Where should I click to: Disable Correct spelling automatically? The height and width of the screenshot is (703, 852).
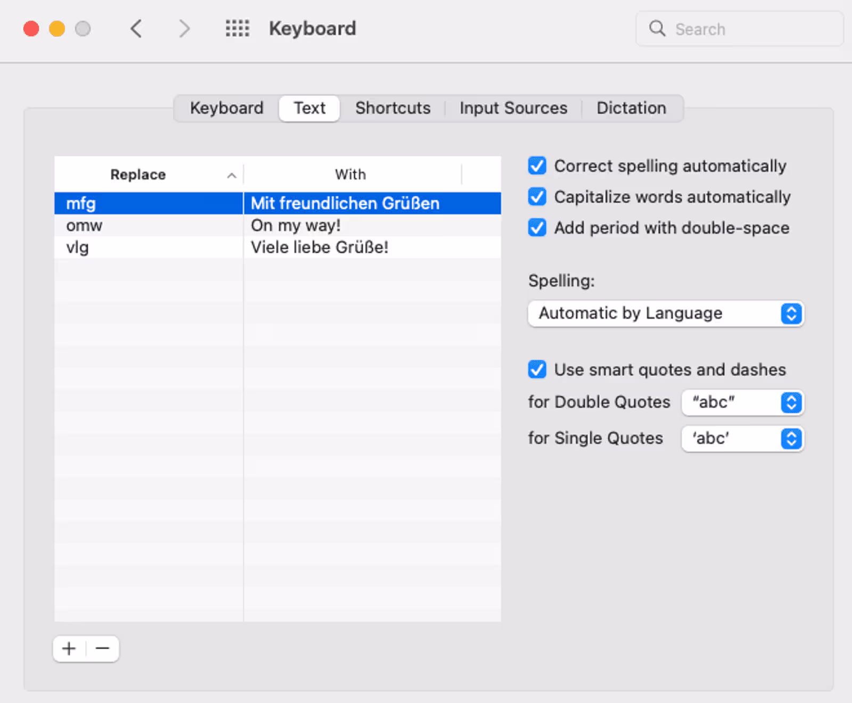pyautogui.click(x=537, y=166)
